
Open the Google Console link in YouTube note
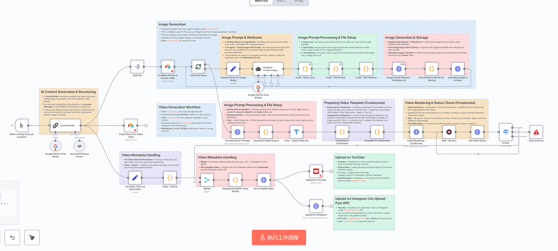tap(359, 181)
